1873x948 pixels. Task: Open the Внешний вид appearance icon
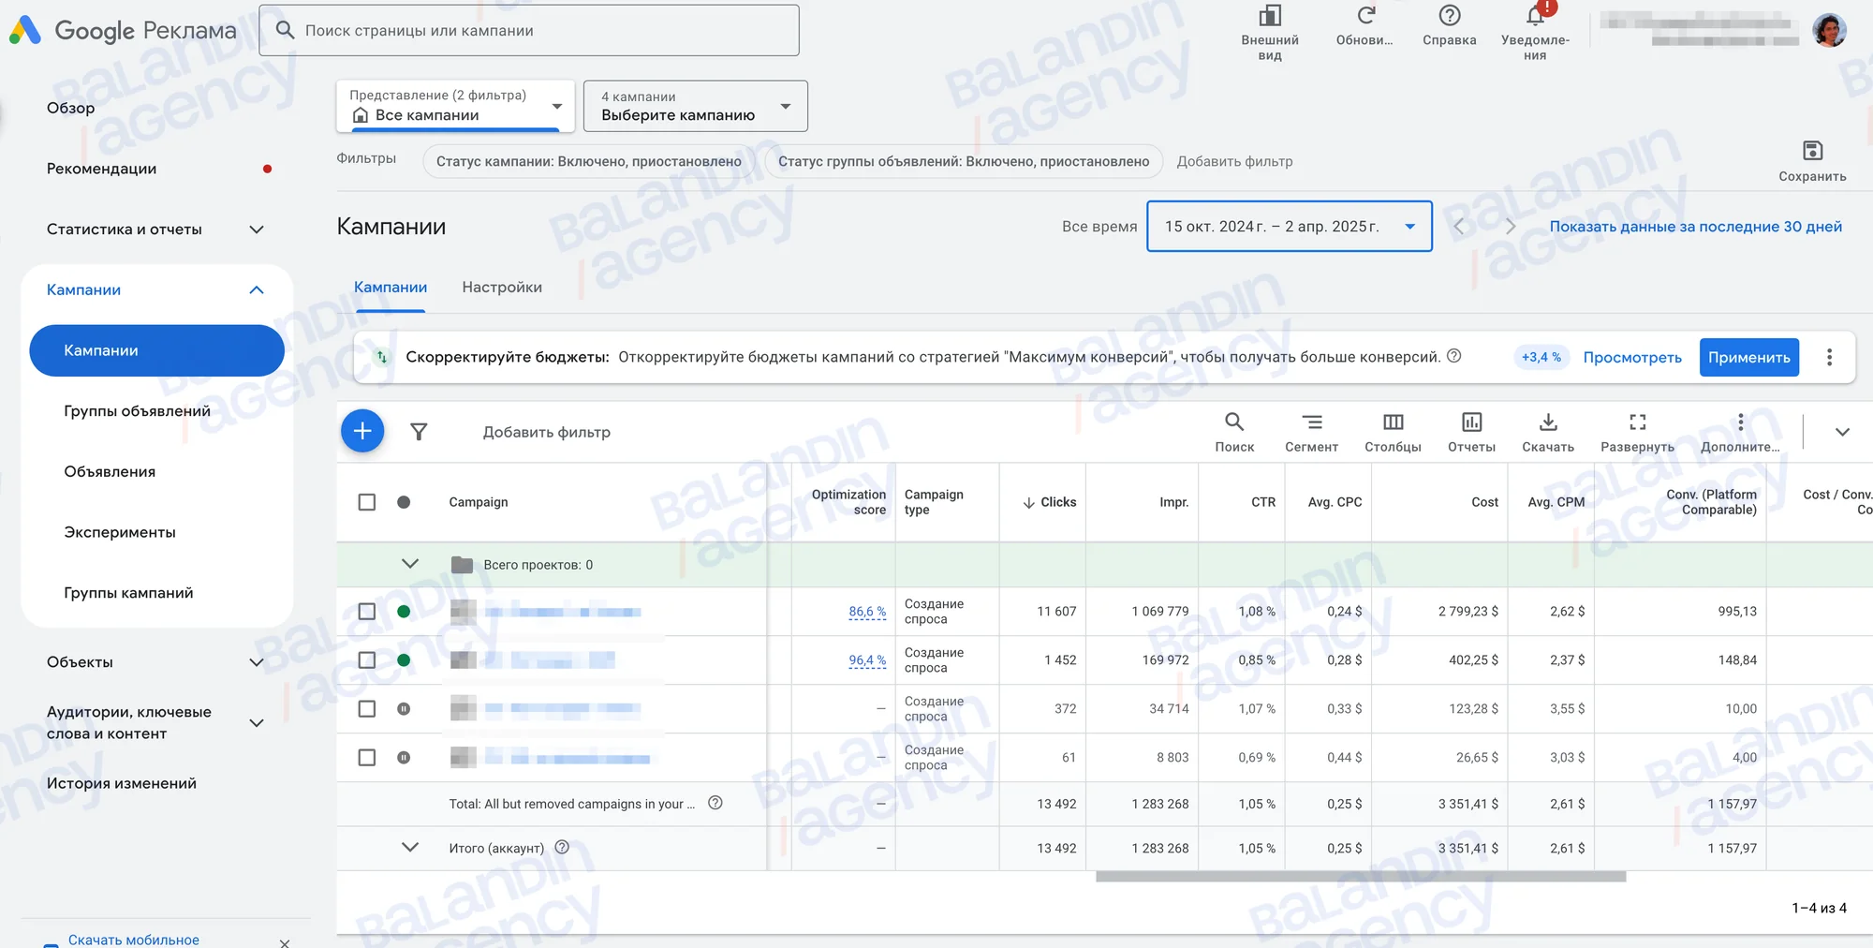(x=1270, y=16)
